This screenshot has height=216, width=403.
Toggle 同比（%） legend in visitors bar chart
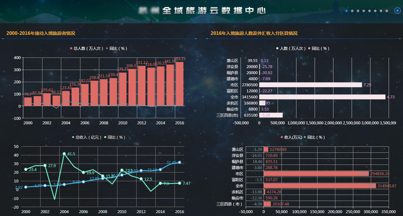(x=116, y=49)
